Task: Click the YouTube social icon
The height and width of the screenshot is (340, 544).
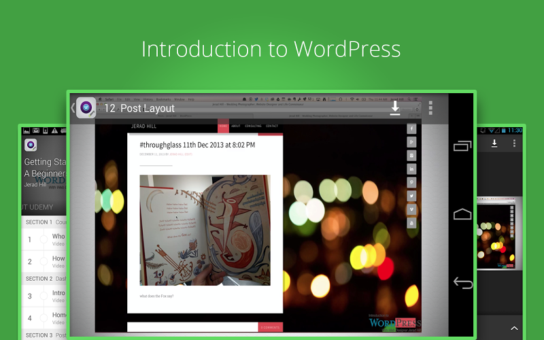Action: coord(411,223)
